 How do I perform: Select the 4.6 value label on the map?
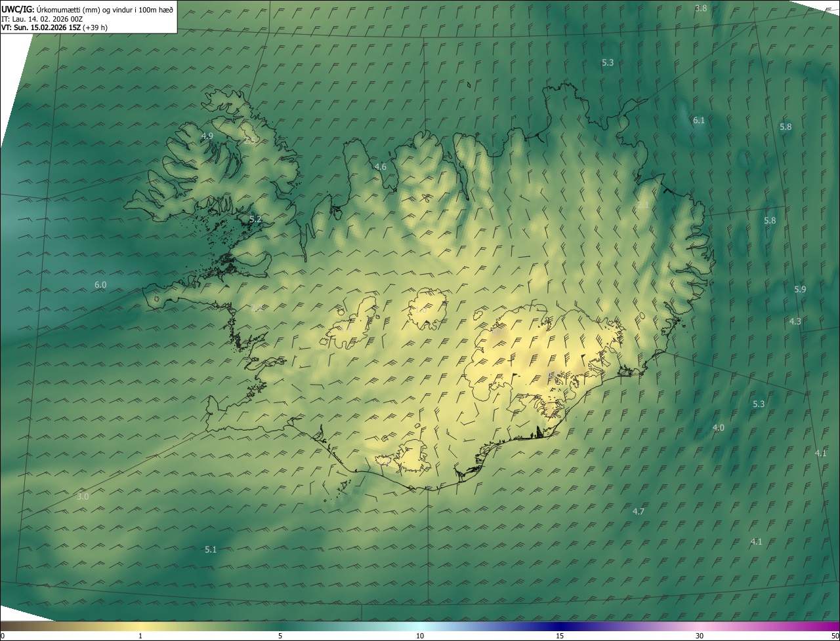[x=380, y=166]
